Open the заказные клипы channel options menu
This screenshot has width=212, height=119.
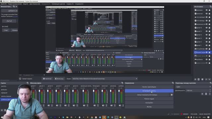point(87,105)
